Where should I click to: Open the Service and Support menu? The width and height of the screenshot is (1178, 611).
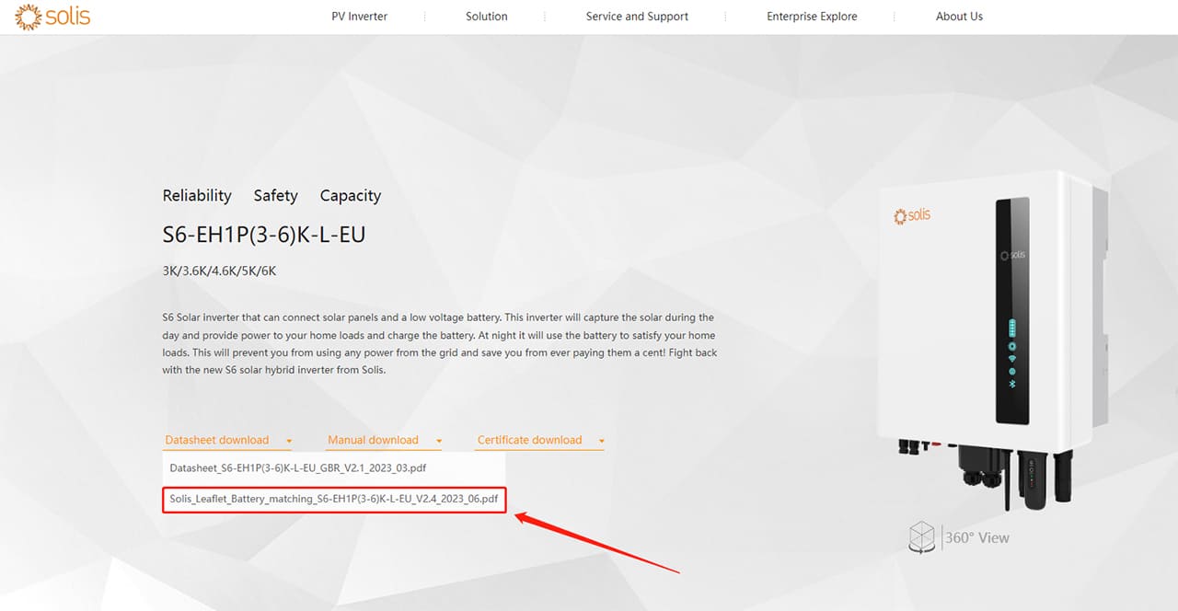pos(637,17)
